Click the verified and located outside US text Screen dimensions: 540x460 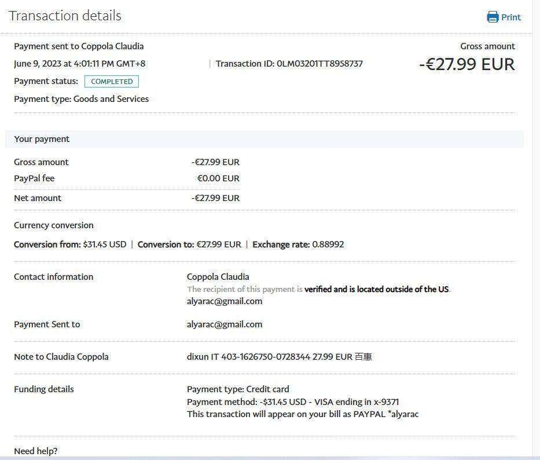click(377, 289)
